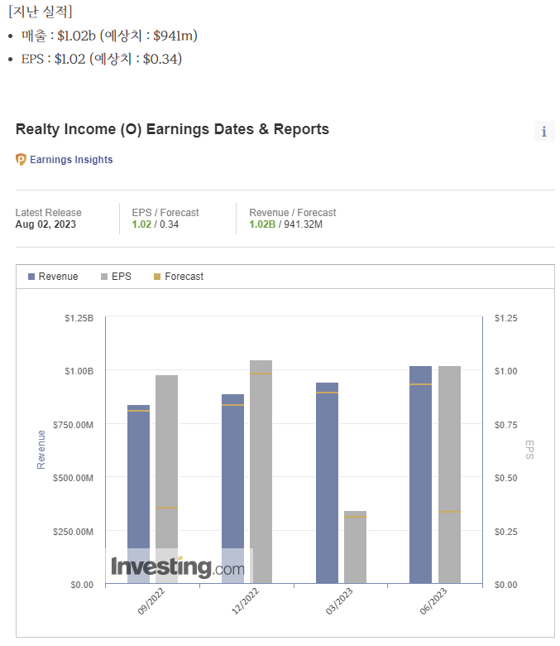Click the EPS / Forecast label
Screen dimensions: 560x646
(165, 213)
